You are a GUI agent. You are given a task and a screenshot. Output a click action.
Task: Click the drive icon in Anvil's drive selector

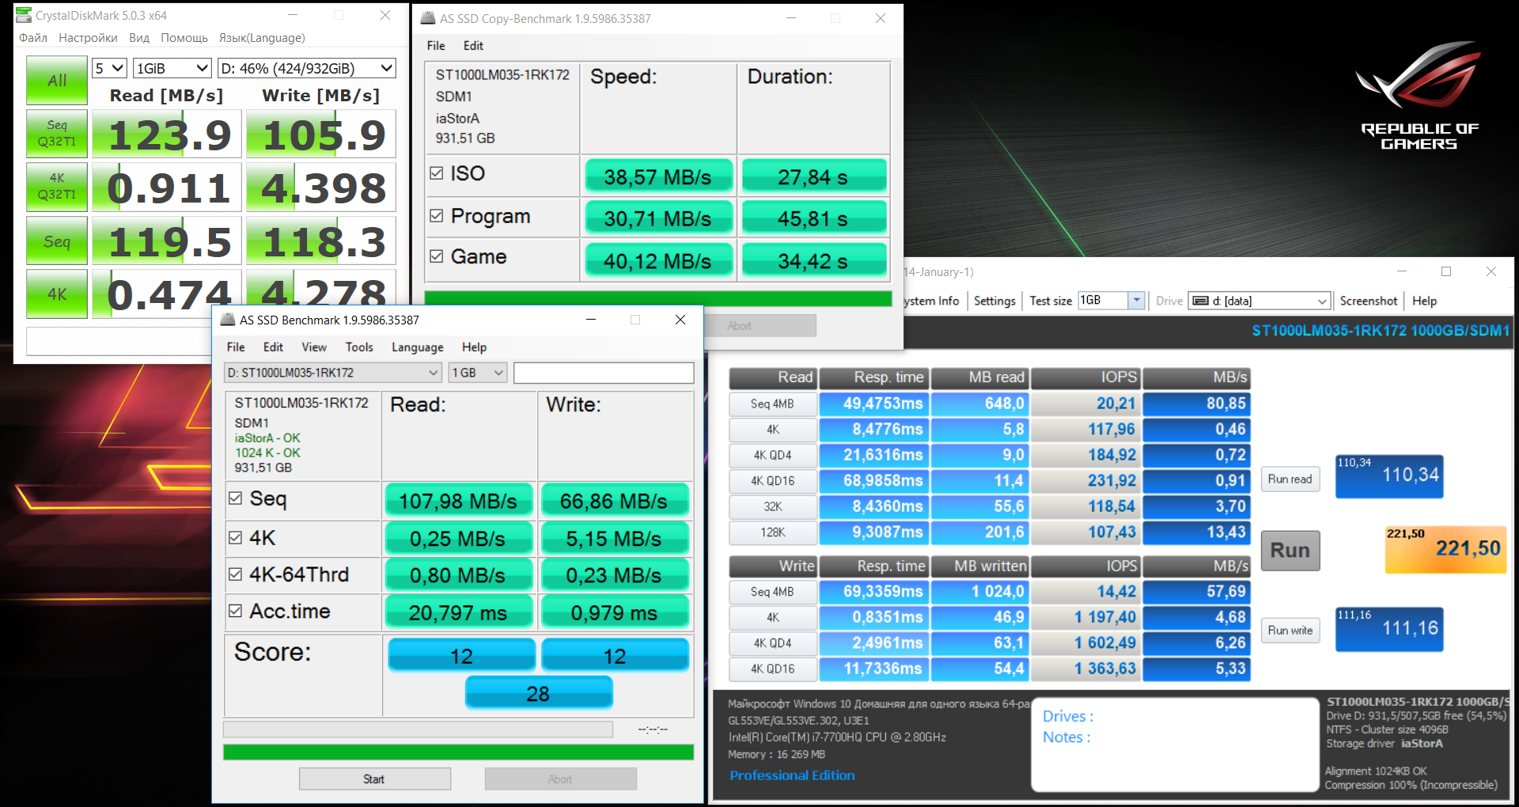(1200, 301)
